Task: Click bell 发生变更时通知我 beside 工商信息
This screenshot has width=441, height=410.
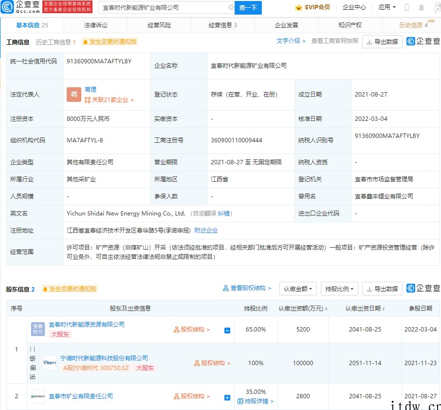Action: pos(110,41)
